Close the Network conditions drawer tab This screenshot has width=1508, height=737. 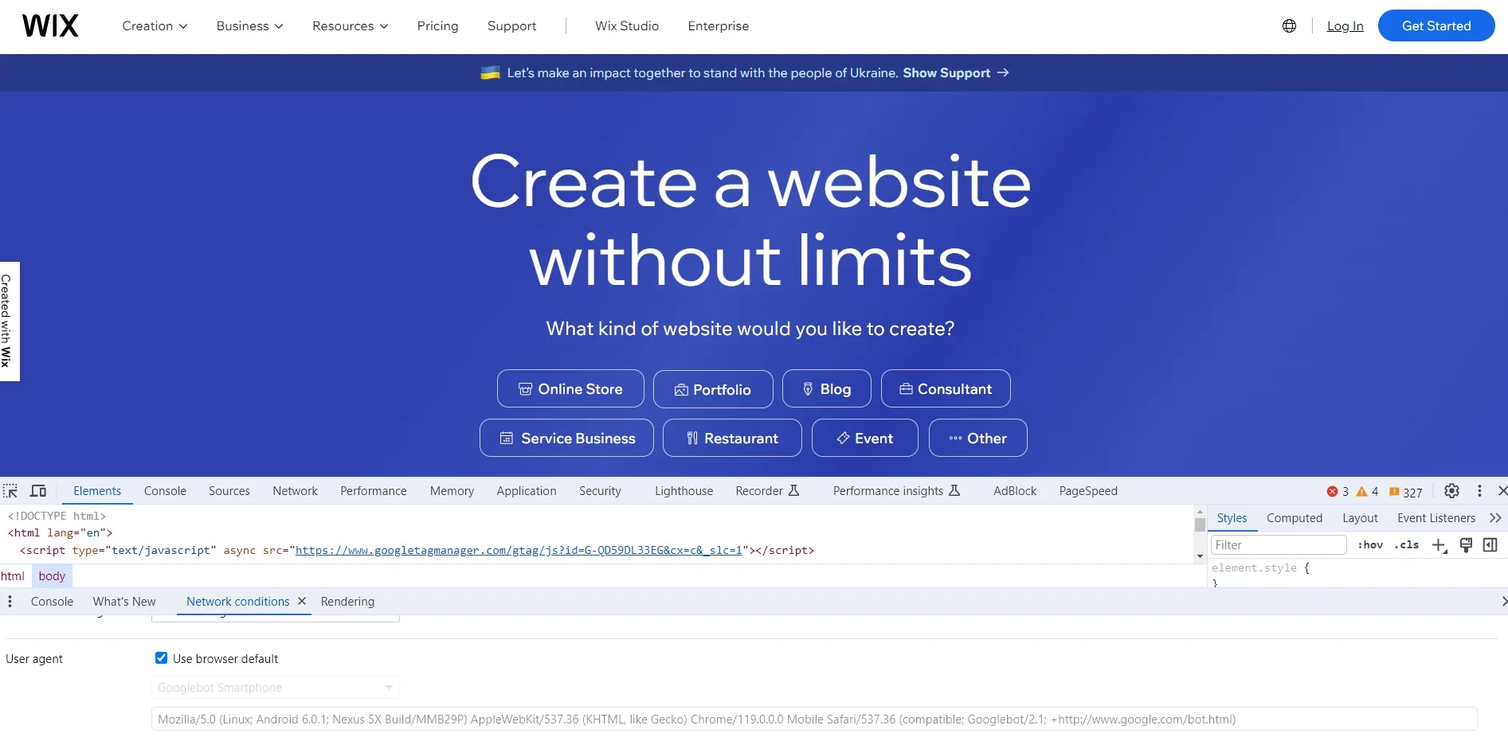[x=302, y=602]
